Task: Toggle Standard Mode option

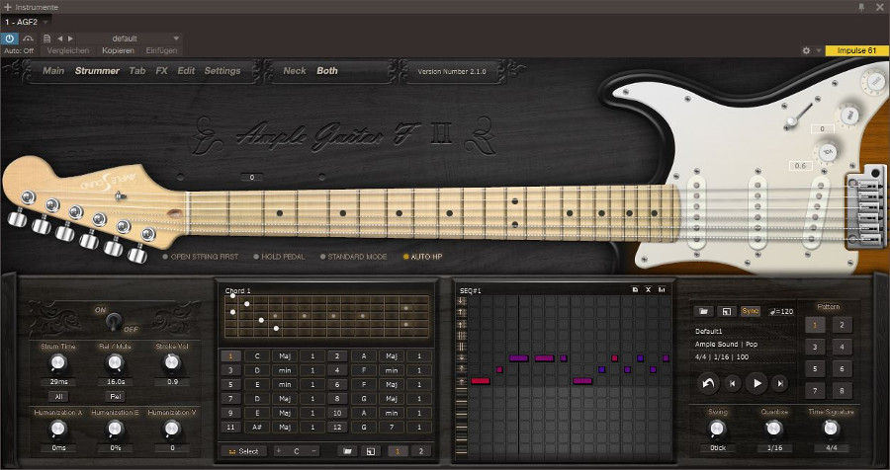Action: [354, 257]
